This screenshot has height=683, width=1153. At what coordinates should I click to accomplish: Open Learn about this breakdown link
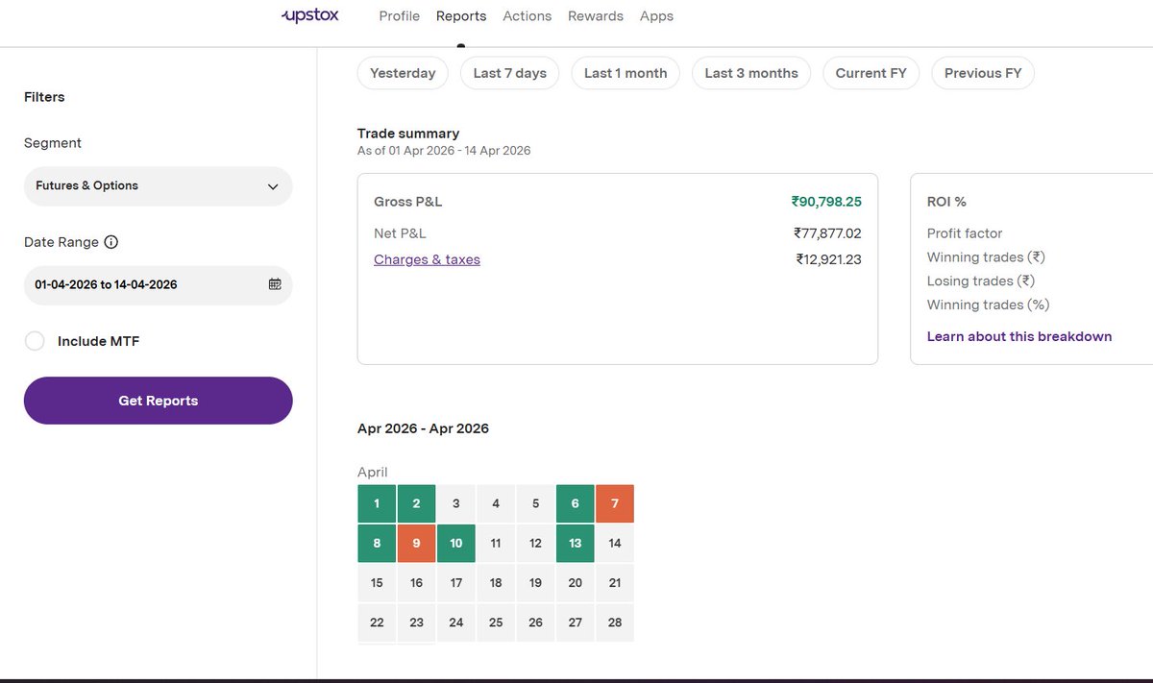(x=1019, y=336)
